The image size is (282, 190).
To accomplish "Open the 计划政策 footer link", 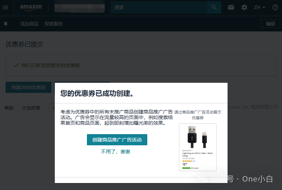I will coord(31,108).
